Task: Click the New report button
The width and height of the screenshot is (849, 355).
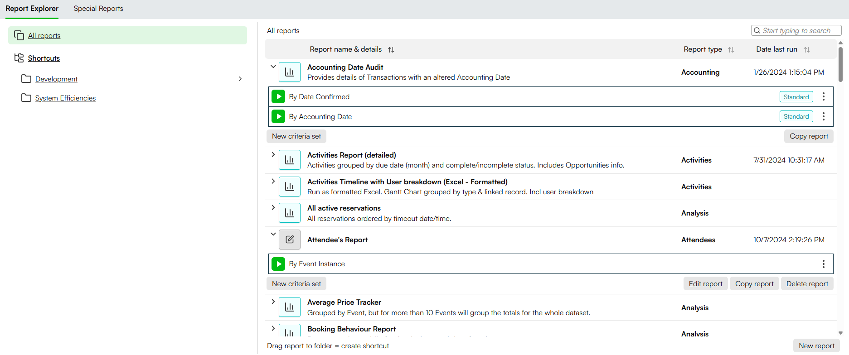Action: click(816, 345)
